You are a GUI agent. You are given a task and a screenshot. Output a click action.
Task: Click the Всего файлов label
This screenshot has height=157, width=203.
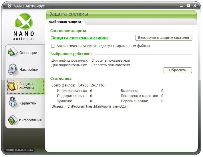pos(63,85)
